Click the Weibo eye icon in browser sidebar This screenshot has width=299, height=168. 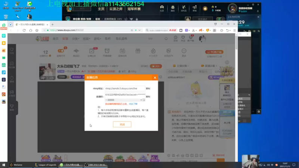click(4, 50)
